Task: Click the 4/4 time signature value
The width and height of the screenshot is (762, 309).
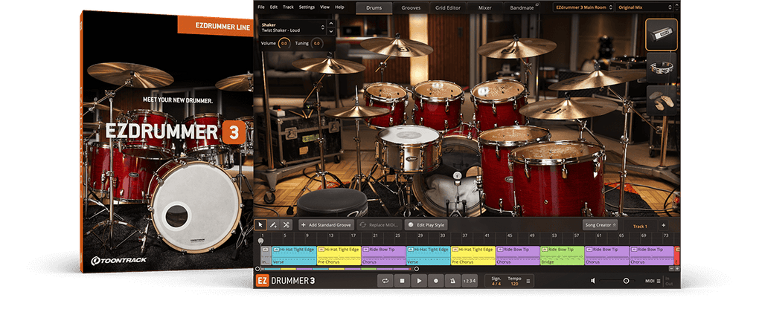Action: 496,283
